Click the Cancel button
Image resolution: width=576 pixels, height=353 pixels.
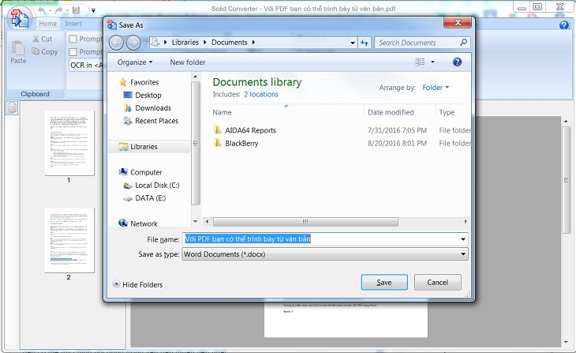pyautogui.click(x=437, y=282)
